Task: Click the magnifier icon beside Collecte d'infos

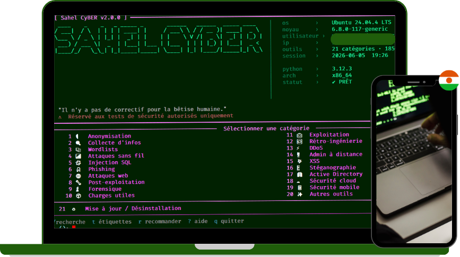Action: point(78,143)
